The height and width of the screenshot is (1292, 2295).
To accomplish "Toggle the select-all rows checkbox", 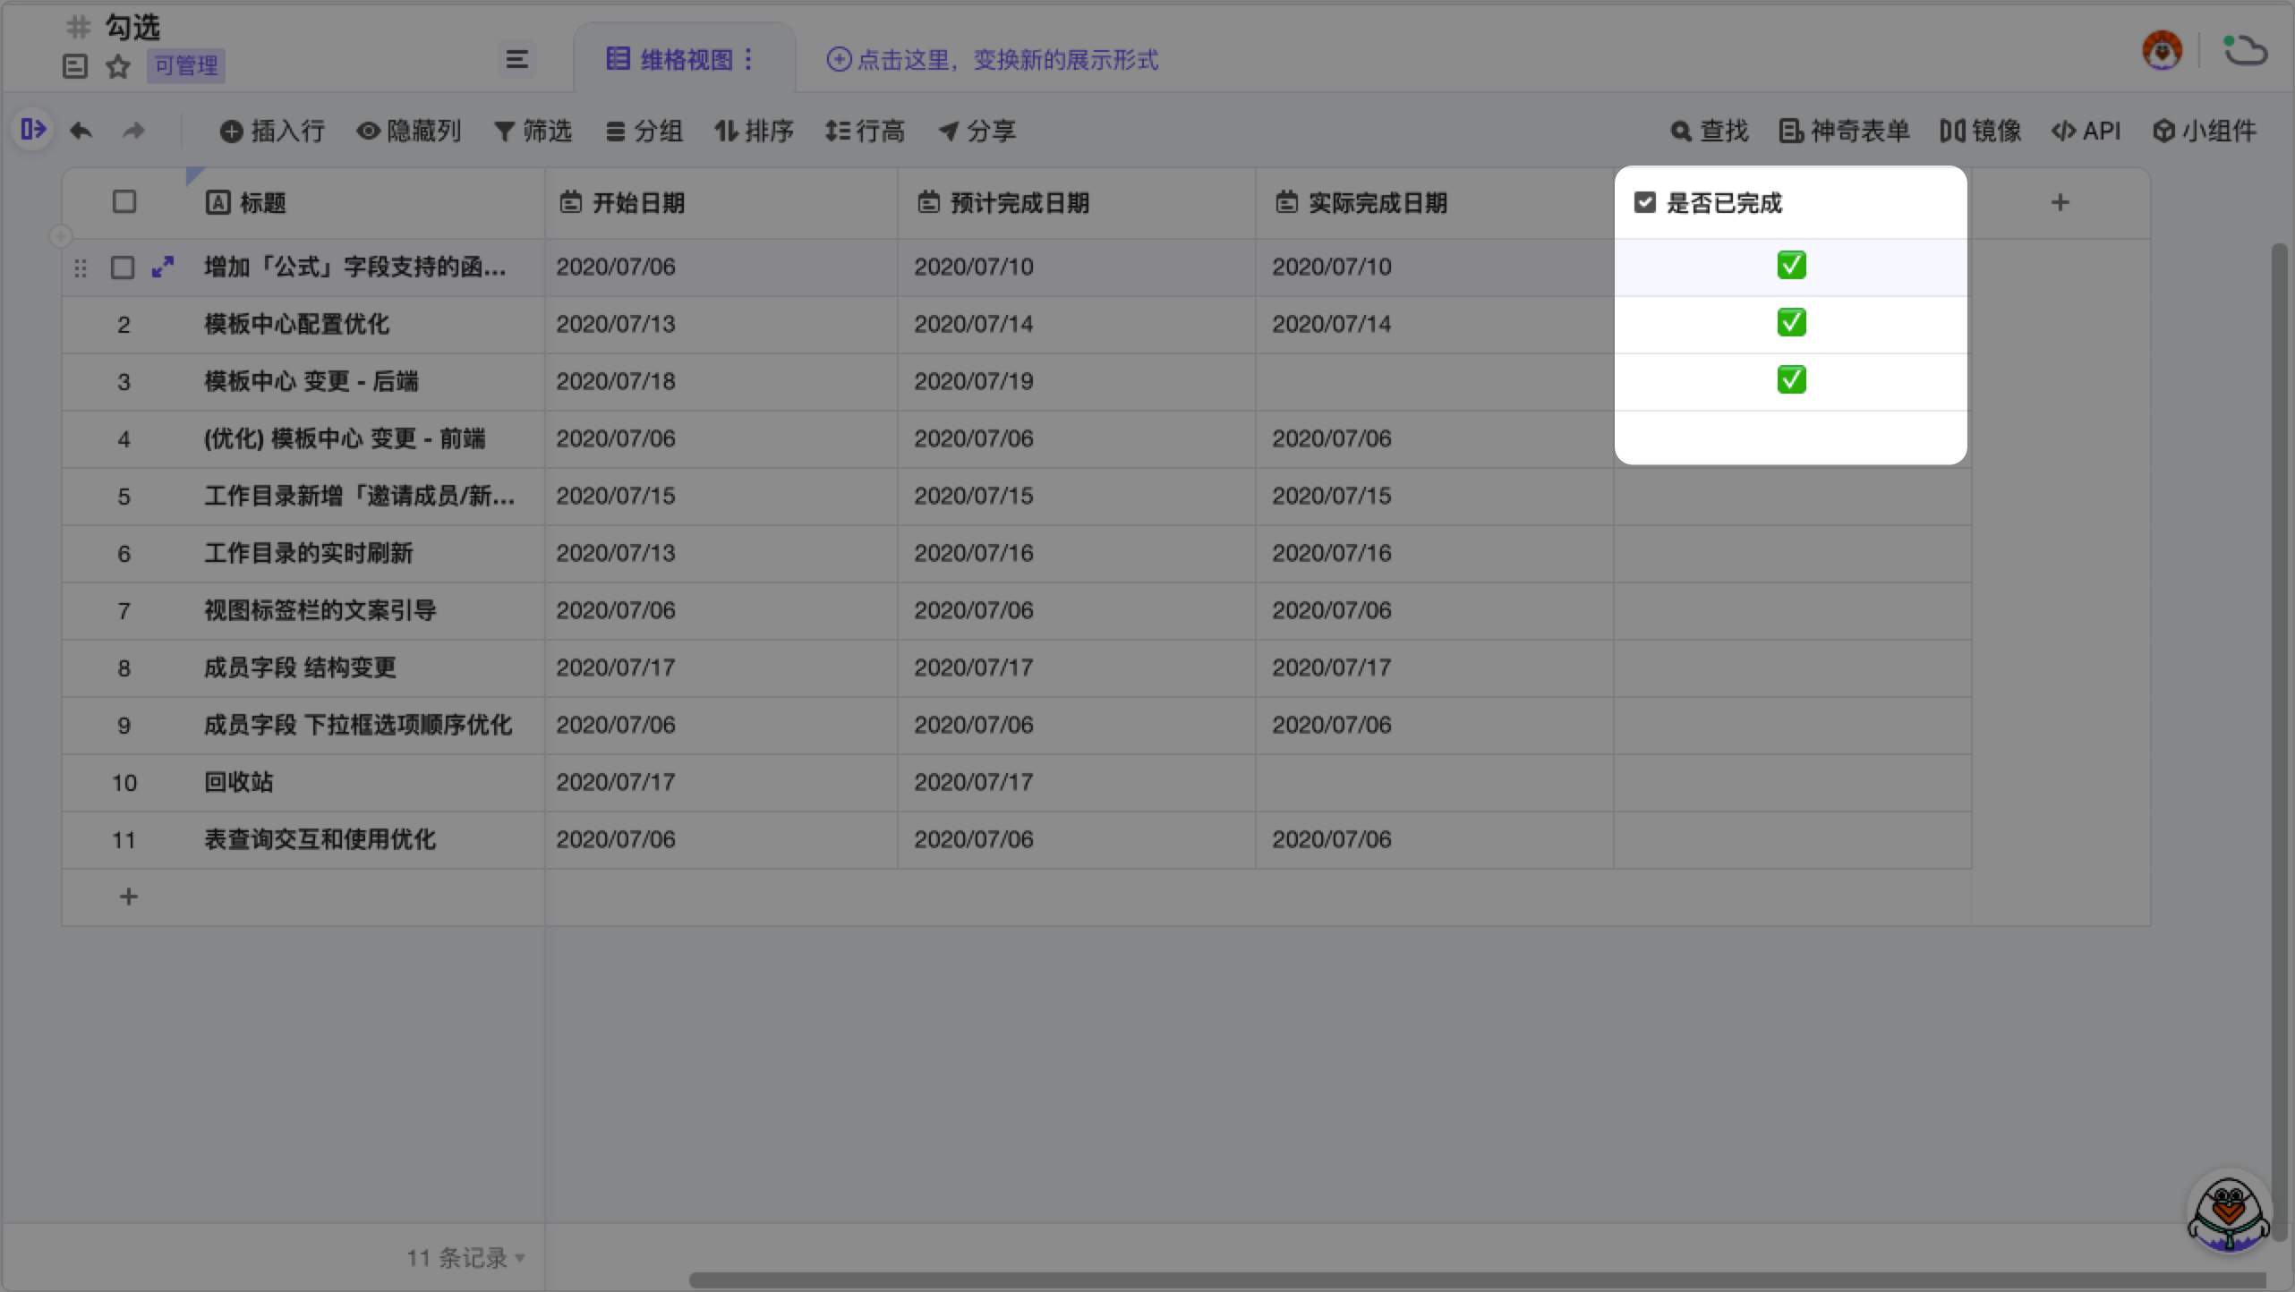I will (x=124, y=202).
